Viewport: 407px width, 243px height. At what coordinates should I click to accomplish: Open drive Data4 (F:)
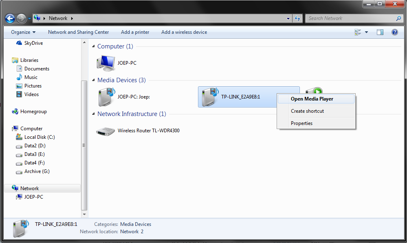(x=35, y=163)
